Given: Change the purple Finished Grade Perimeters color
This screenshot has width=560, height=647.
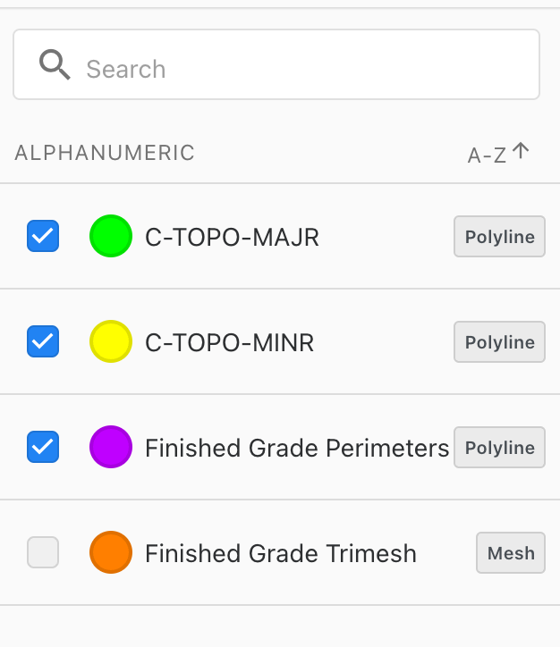Looking at the screenshot, I should tap(111, 447).
